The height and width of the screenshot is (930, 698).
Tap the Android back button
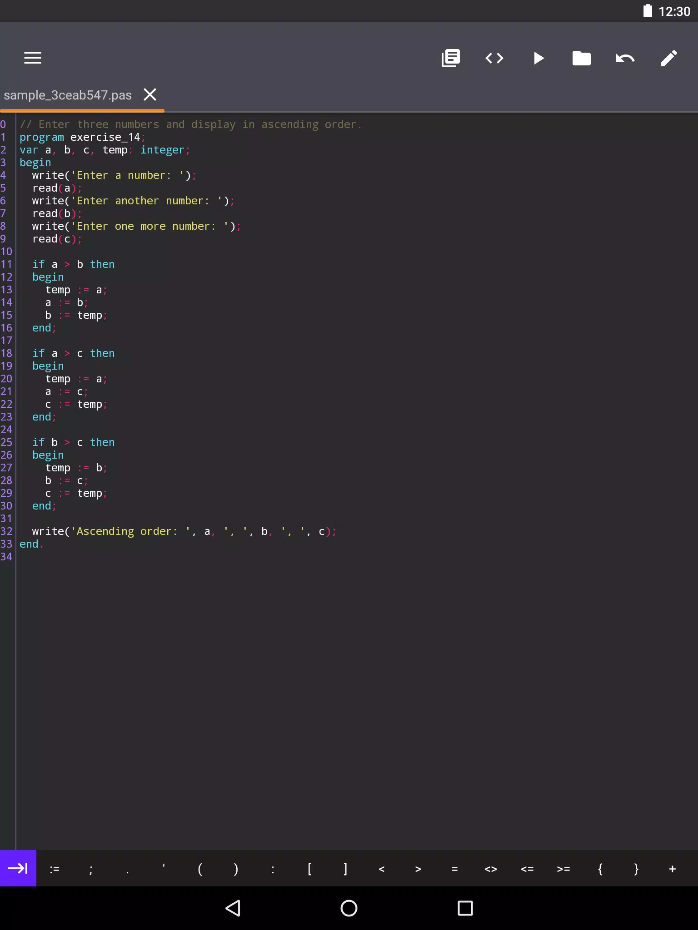coord(233,908)
